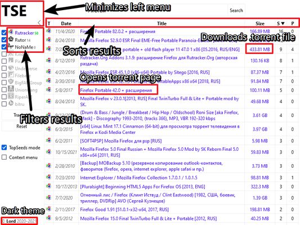
Task: Click tracker icon in the 10/15/2021 row
Action: point(49,151)
